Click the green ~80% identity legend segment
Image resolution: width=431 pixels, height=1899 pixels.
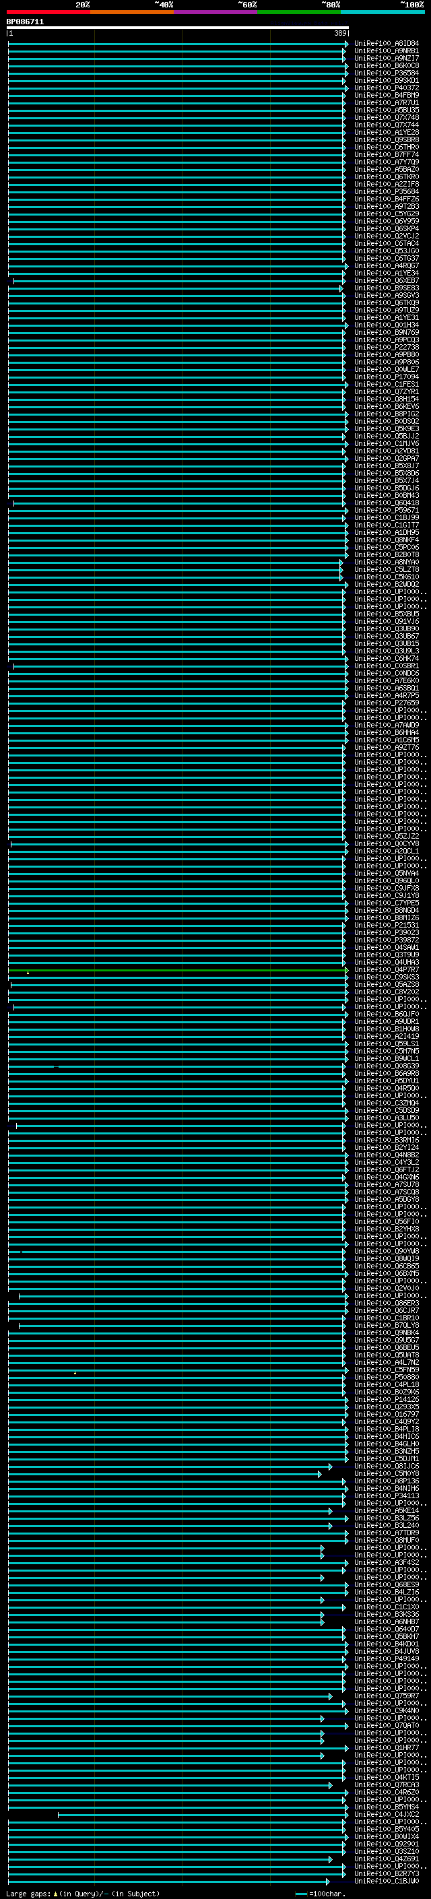(x=299, y=12)
